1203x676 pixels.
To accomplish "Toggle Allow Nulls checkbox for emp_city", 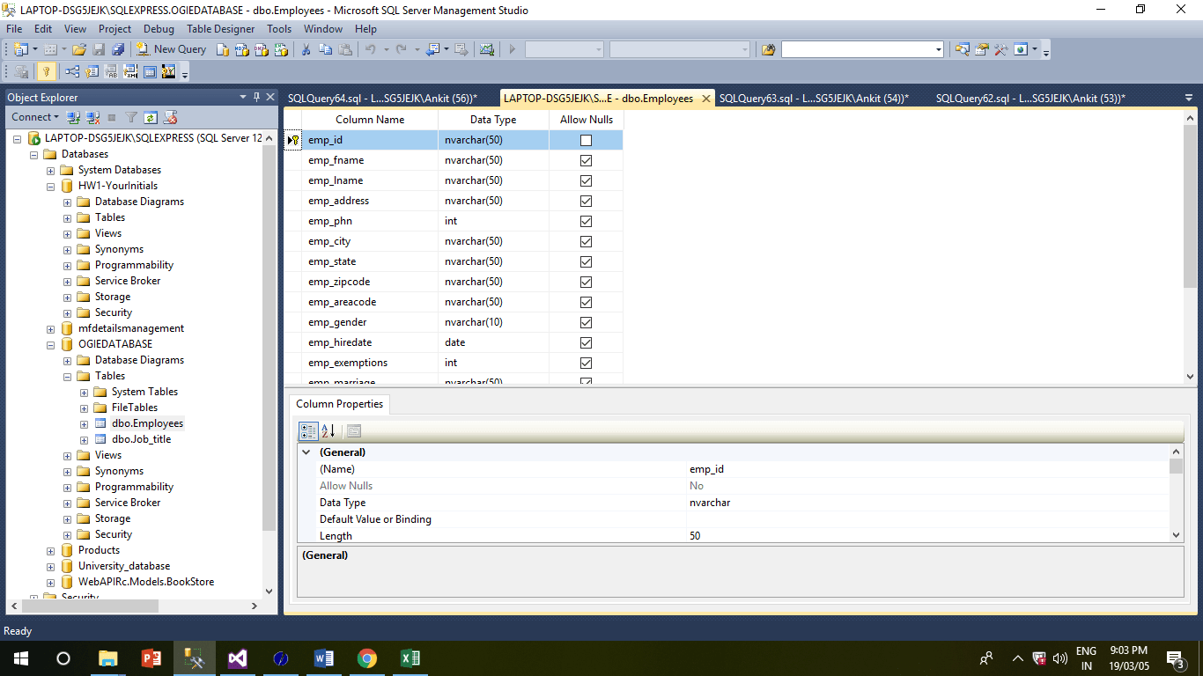I will 586,241.
